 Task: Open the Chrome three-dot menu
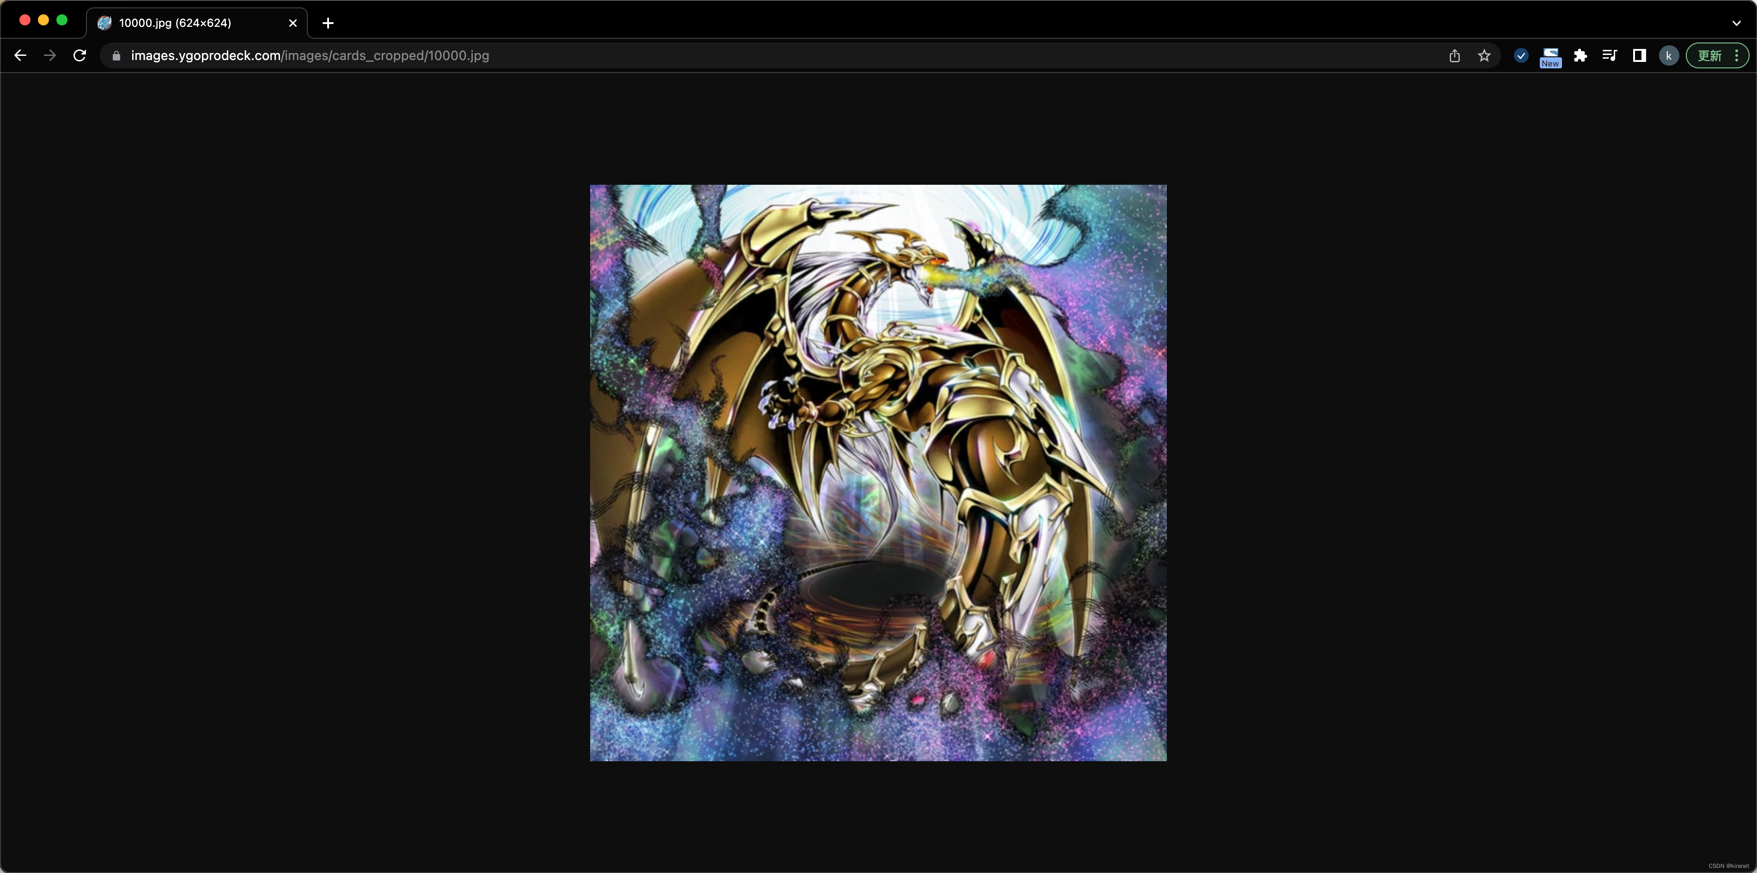click(x=1737, y=56)
